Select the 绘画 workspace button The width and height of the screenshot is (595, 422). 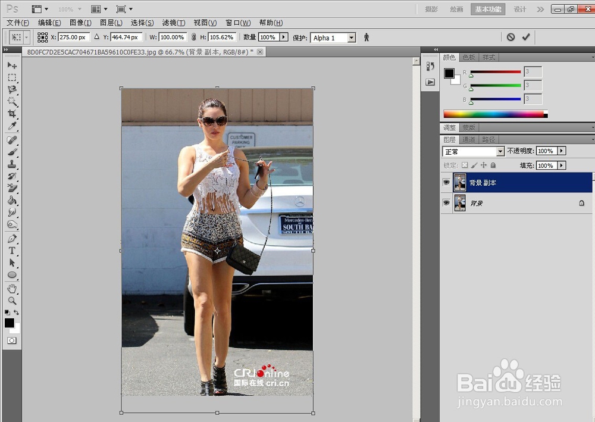point(456,9)
